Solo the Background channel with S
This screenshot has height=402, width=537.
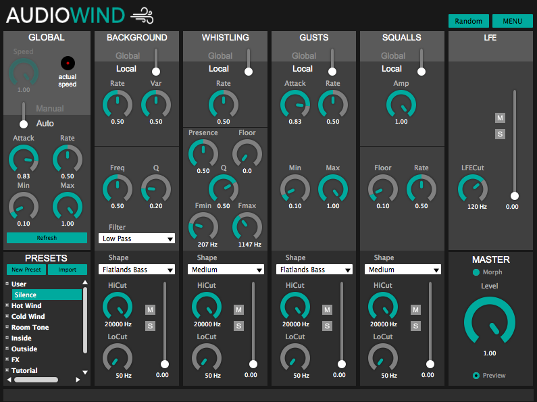click(150, 326)
